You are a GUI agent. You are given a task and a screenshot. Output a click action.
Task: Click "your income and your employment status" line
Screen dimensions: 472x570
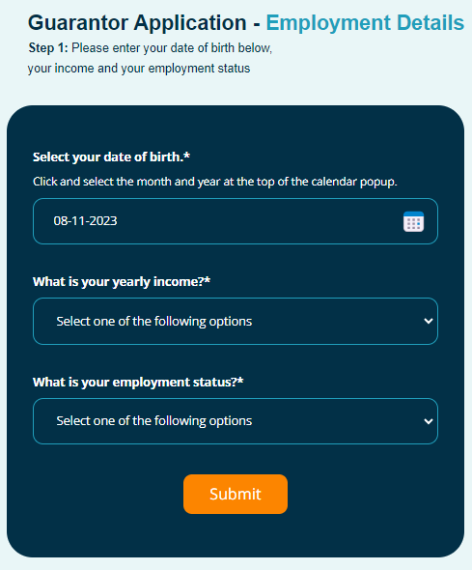point(139,69)
